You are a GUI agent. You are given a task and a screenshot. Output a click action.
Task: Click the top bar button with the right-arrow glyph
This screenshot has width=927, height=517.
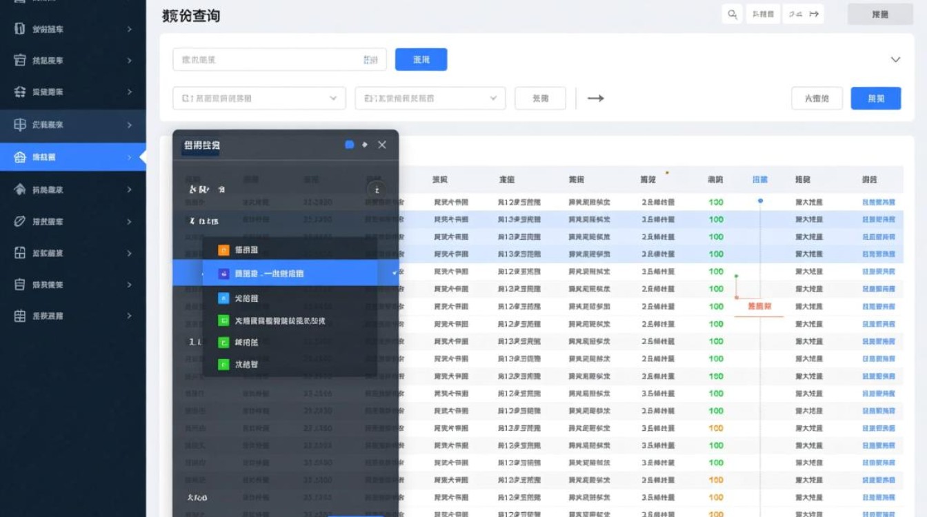(x=804, y=14)
